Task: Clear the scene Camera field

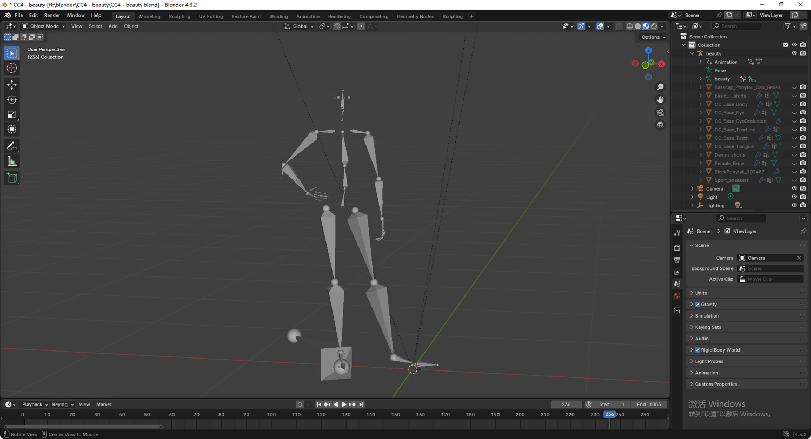Action: coord(799,258)
